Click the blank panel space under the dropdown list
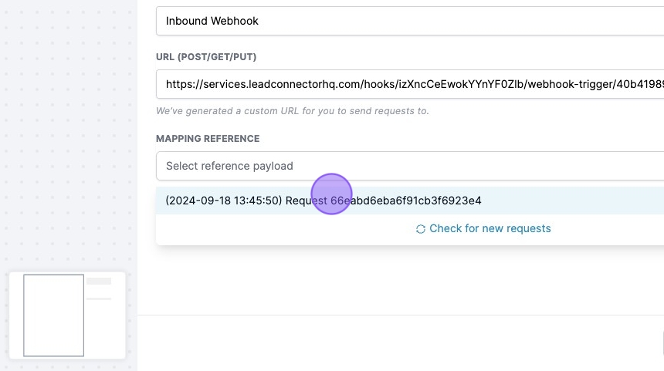Screen dimensions: 664x371 point(400,279)
